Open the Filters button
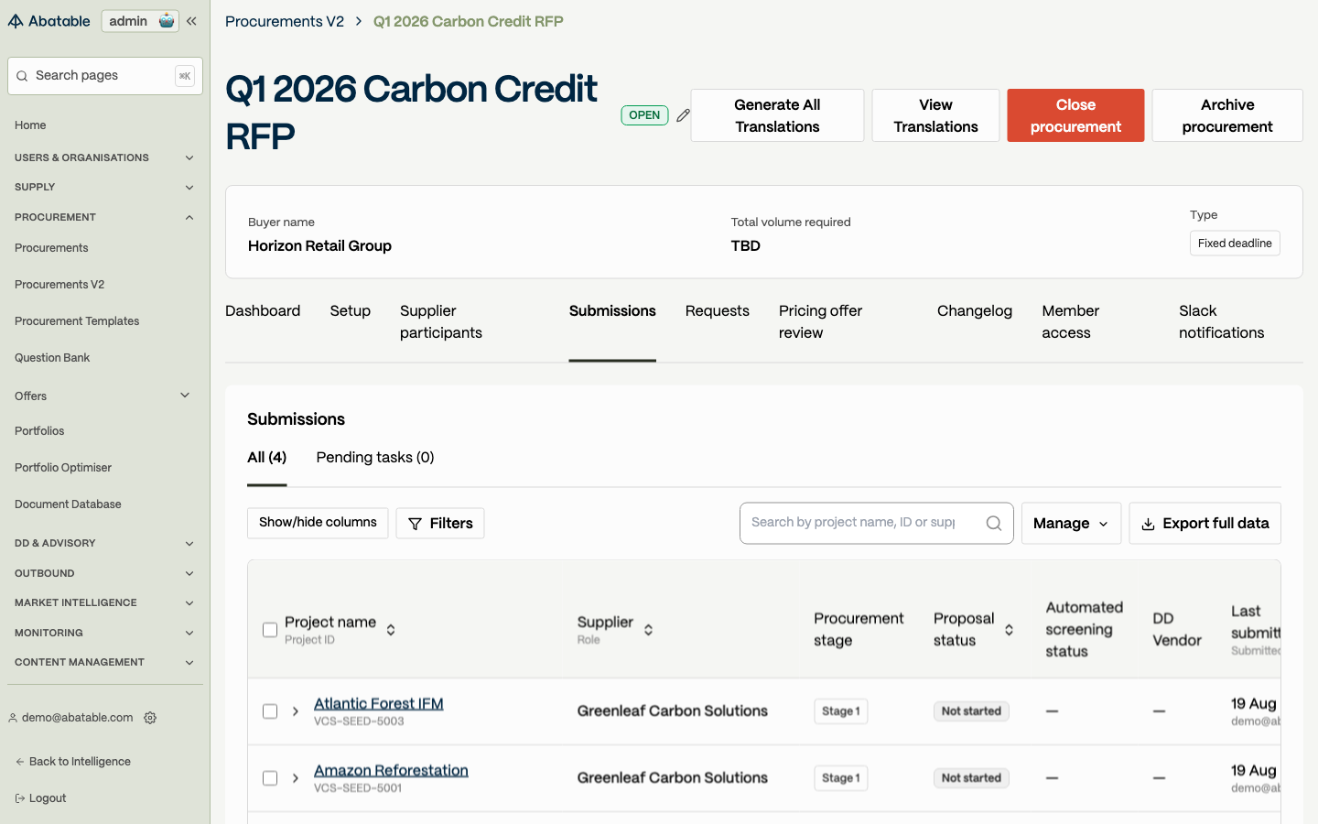The image size is (1318, 824). coord(440,524)
